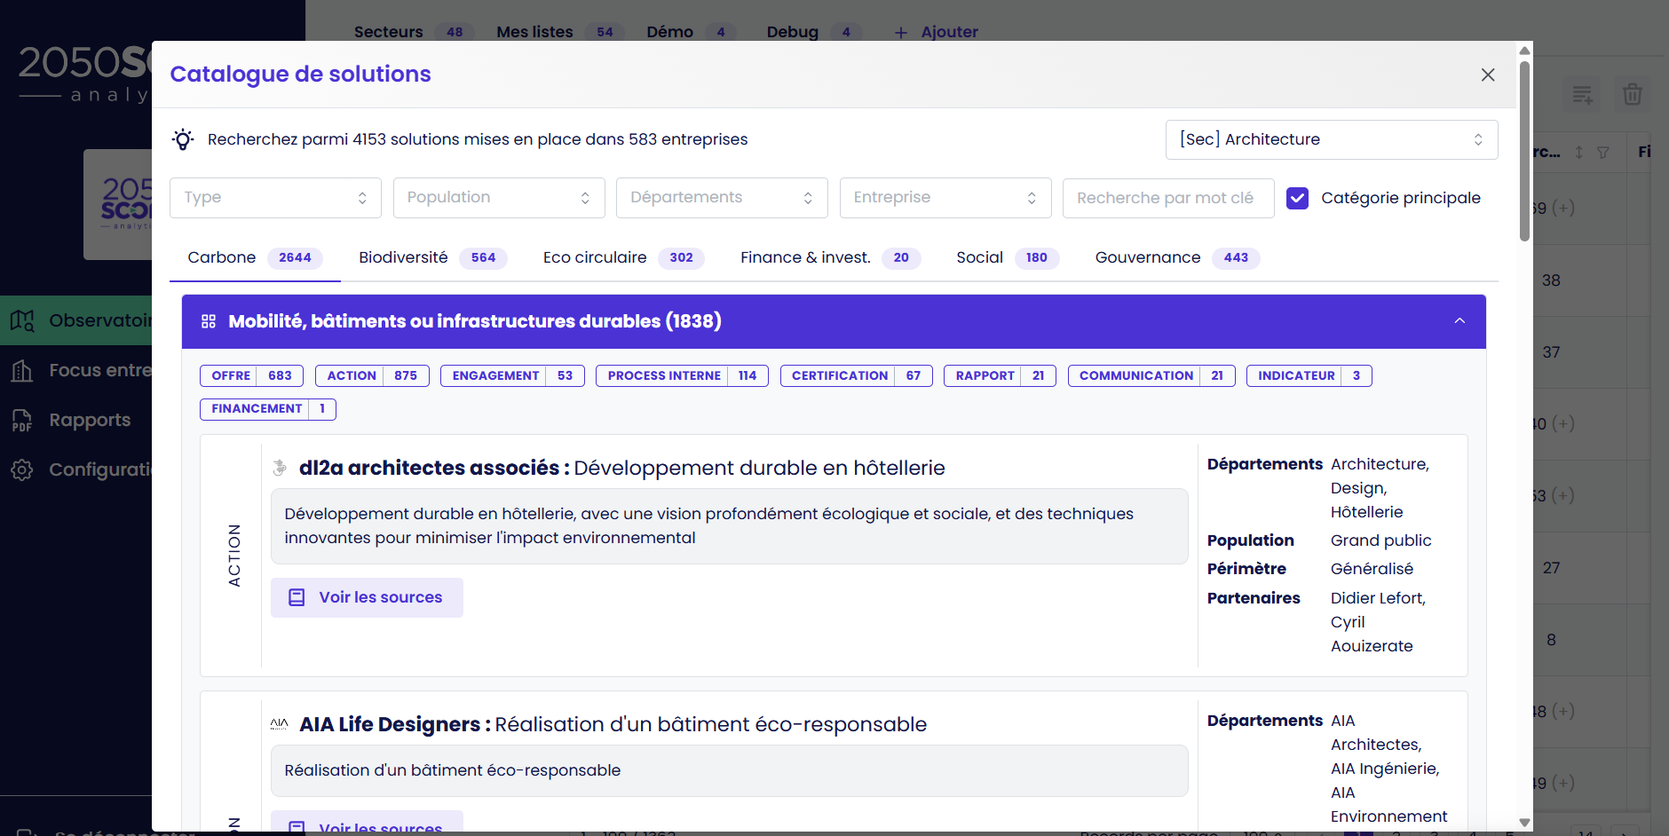Filter by PROCESS INTERNE 114 tag

pos(682,375)
